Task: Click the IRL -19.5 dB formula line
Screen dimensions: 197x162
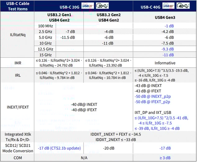Action: point(162,70)
